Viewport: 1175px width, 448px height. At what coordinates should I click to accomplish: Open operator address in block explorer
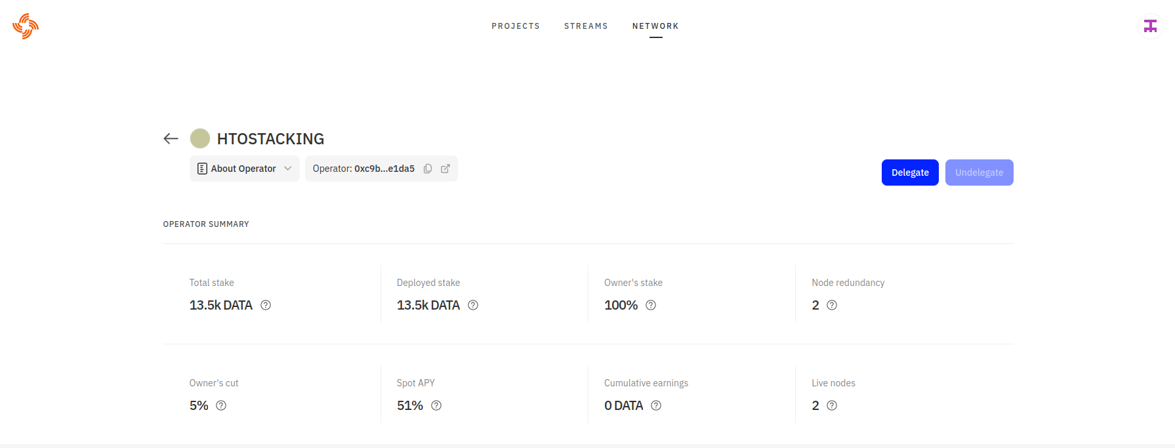(x=445, y=169)
